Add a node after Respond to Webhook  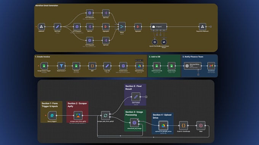click(x=211, y=27)
